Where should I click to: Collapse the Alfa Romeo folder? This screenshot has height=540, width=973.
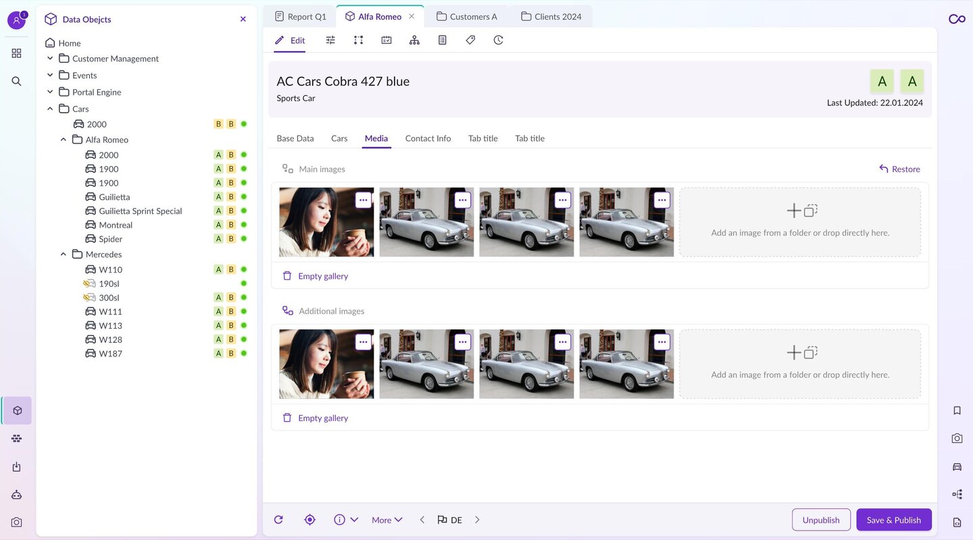[x=64, y=140]
